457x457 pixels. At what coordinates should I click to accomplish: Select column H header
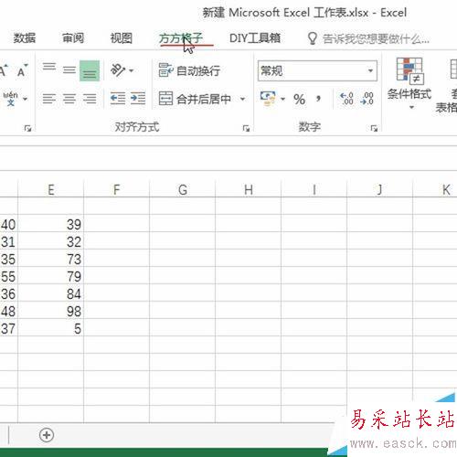pos(249,189)
